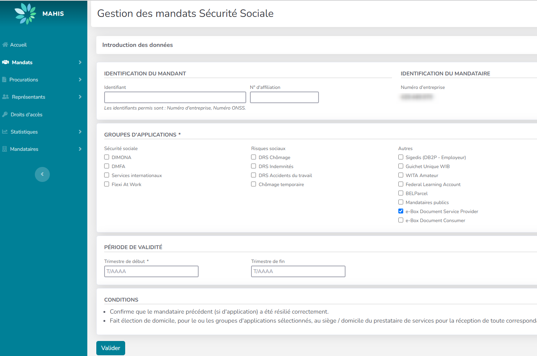Image resolution: width=537 pixels, height=356 pixels.
Task: Click the Procurations document icon
Action: pos(4,80)
